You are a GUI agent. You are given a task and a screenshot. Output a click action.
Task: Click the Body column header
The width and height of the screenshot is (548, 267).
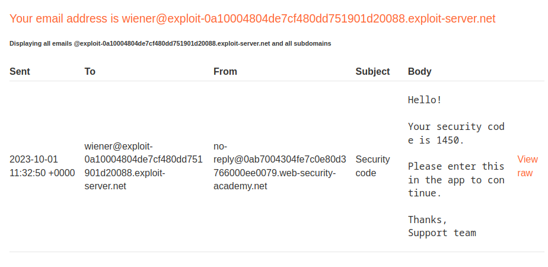(419, 71)
